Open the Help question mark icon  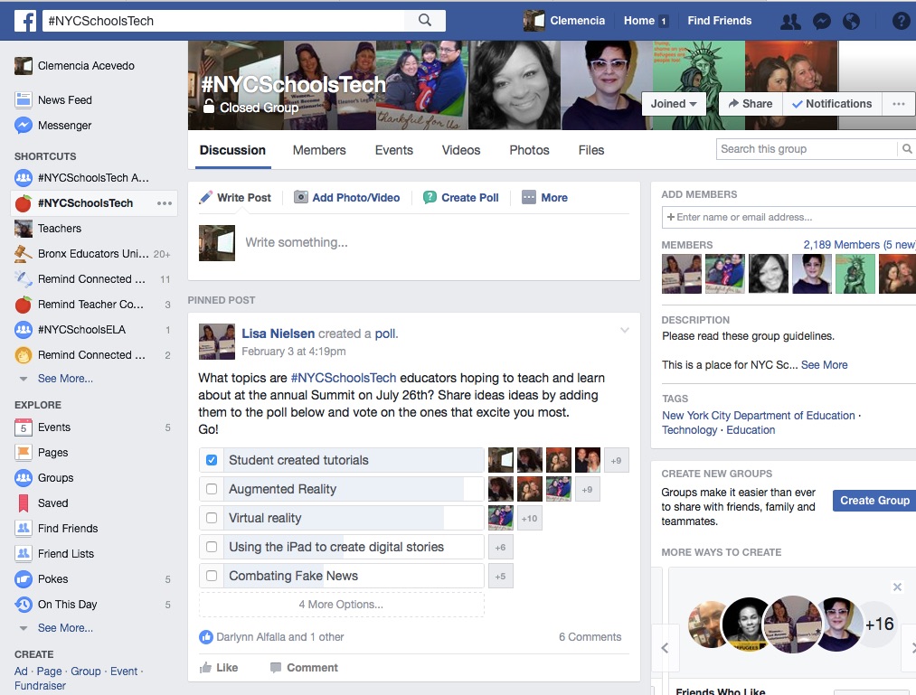[x=901, y=21]
